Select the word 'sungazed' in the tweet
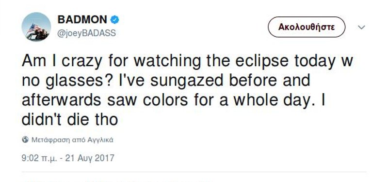This screenshot has height=182, width=388. click(187, 81)
